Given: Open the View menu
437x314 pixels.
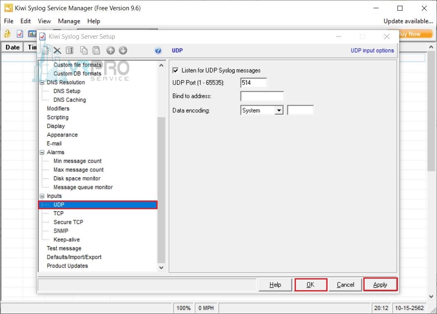Looking at the screenshot, I should tap(44, 21).
